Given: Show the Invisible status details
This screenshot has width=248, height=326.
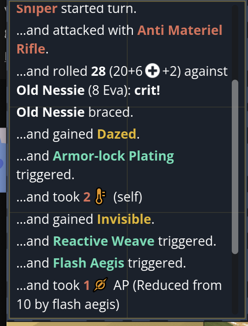Looking at the screenshot, I should (x=124, y=219).
